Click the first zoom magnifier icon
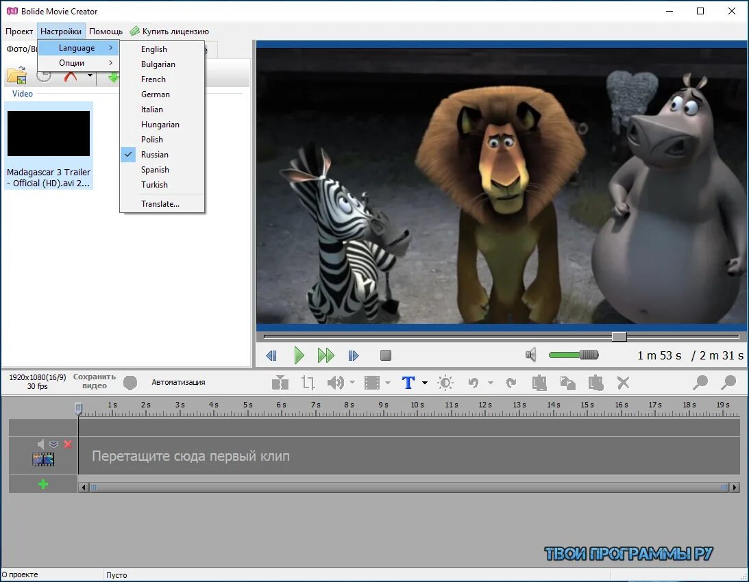749x582 pixels. pyautogui.click(x=700, y=383)
